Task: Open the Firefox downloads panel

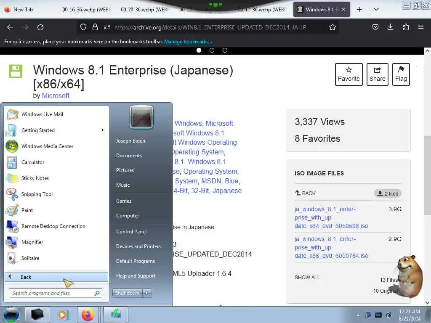Action: 390,27
